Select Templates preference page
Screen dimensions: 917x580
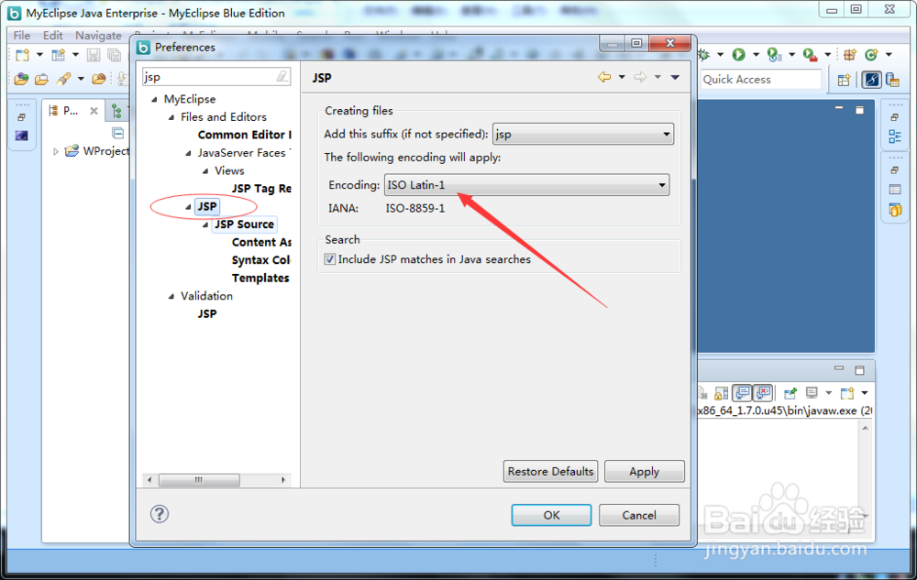click(x=260, y=278)
